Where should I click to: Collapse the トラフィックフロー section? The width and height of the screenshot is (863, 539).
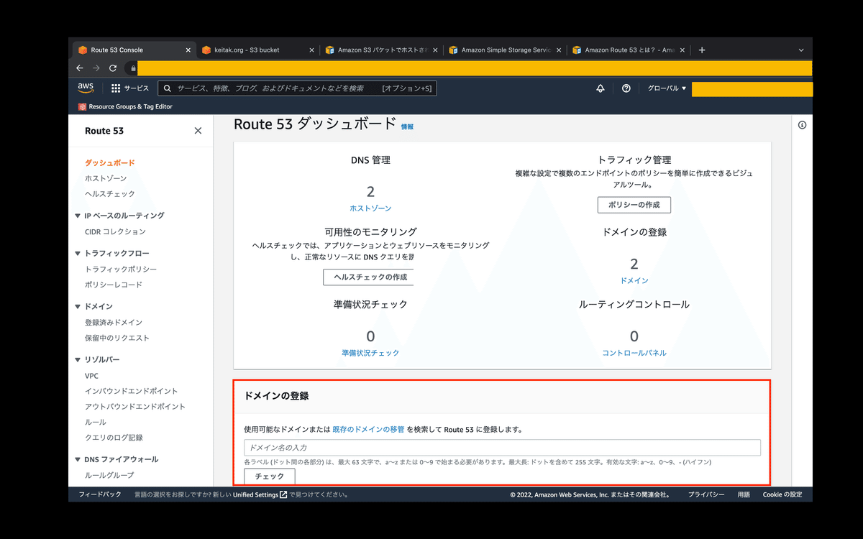point(78,254)
